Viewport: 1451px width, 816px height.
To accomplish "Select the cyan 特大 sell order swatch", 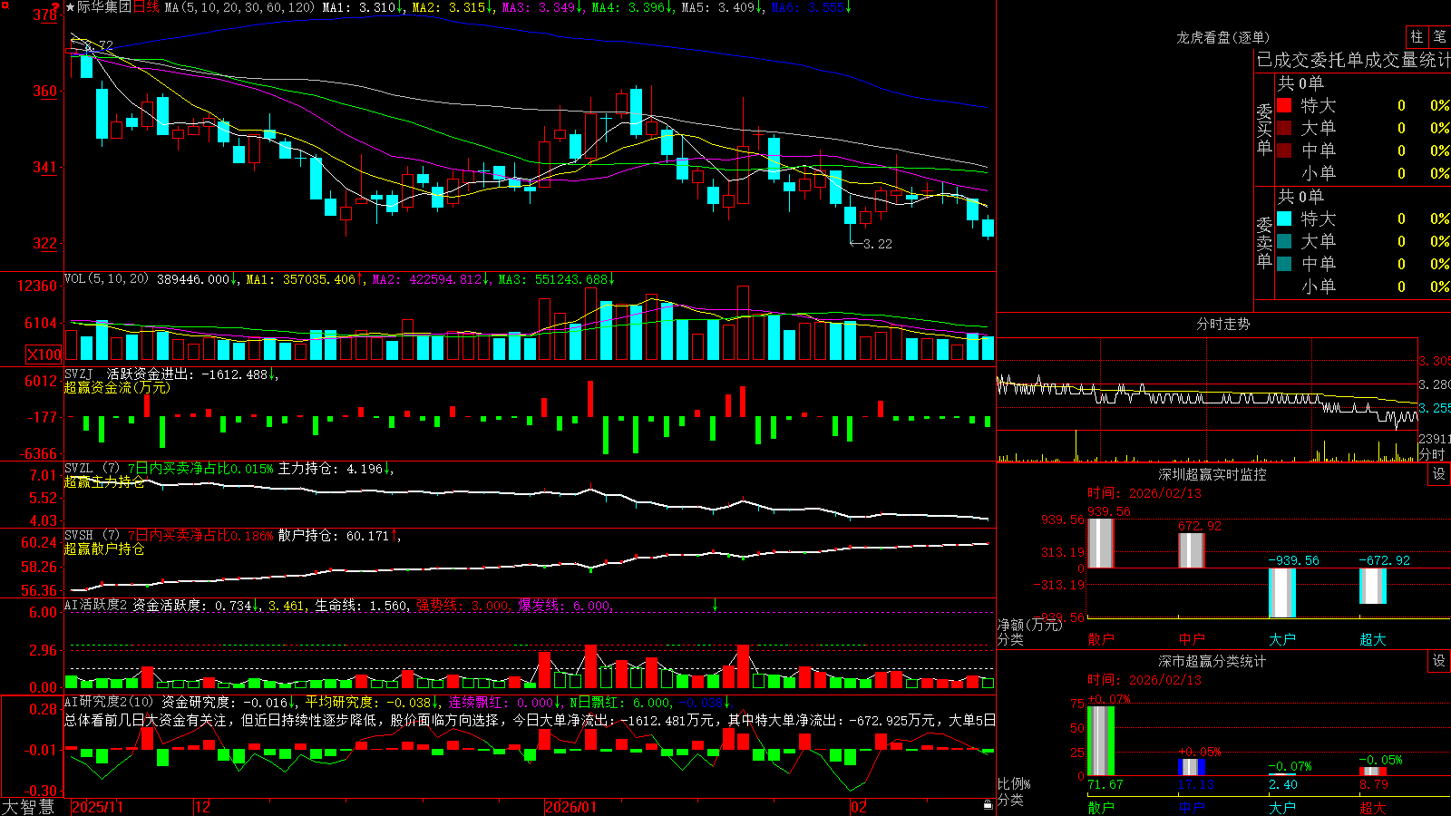I will pyautogui.click(x=1284, y=219).
